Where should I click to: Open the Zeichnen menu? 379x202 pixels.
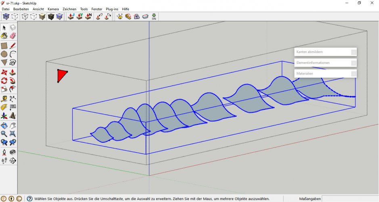69,9
